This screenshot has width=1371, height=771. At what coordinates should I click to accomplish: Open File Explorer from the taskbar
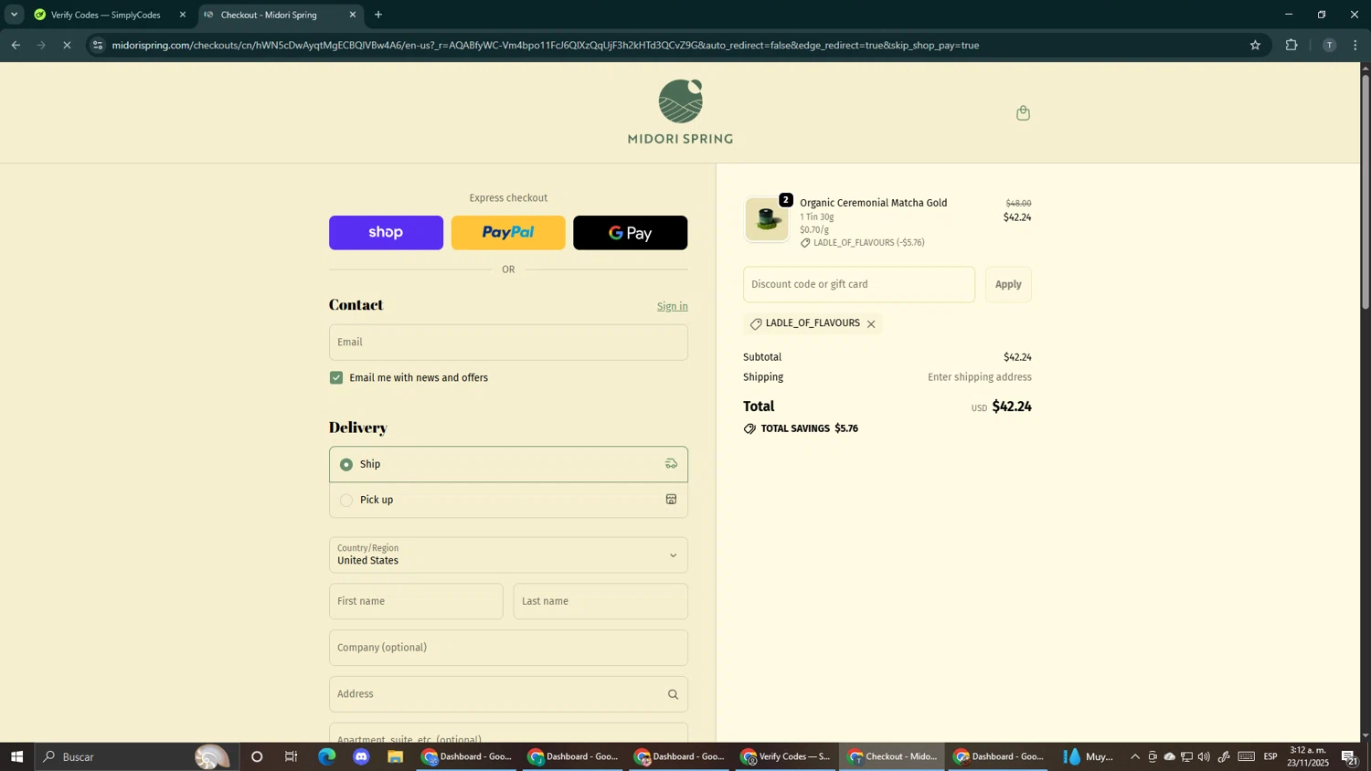click(396, 757)
